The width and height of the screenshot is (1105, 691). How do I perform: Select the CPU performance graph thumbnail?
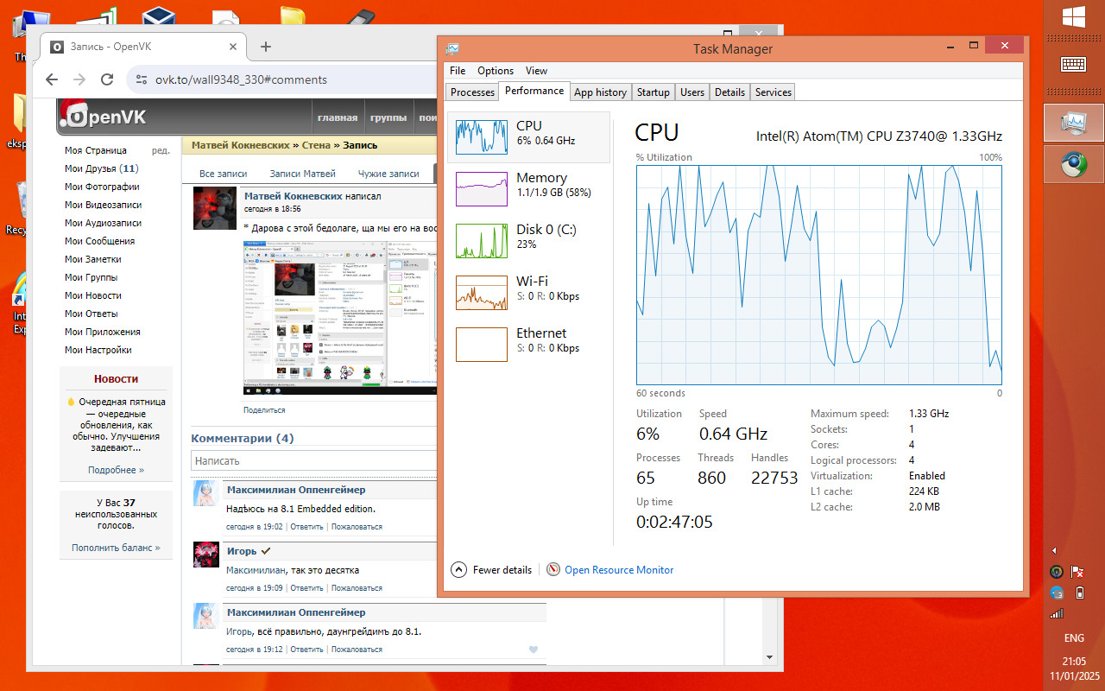click(481, 136)
